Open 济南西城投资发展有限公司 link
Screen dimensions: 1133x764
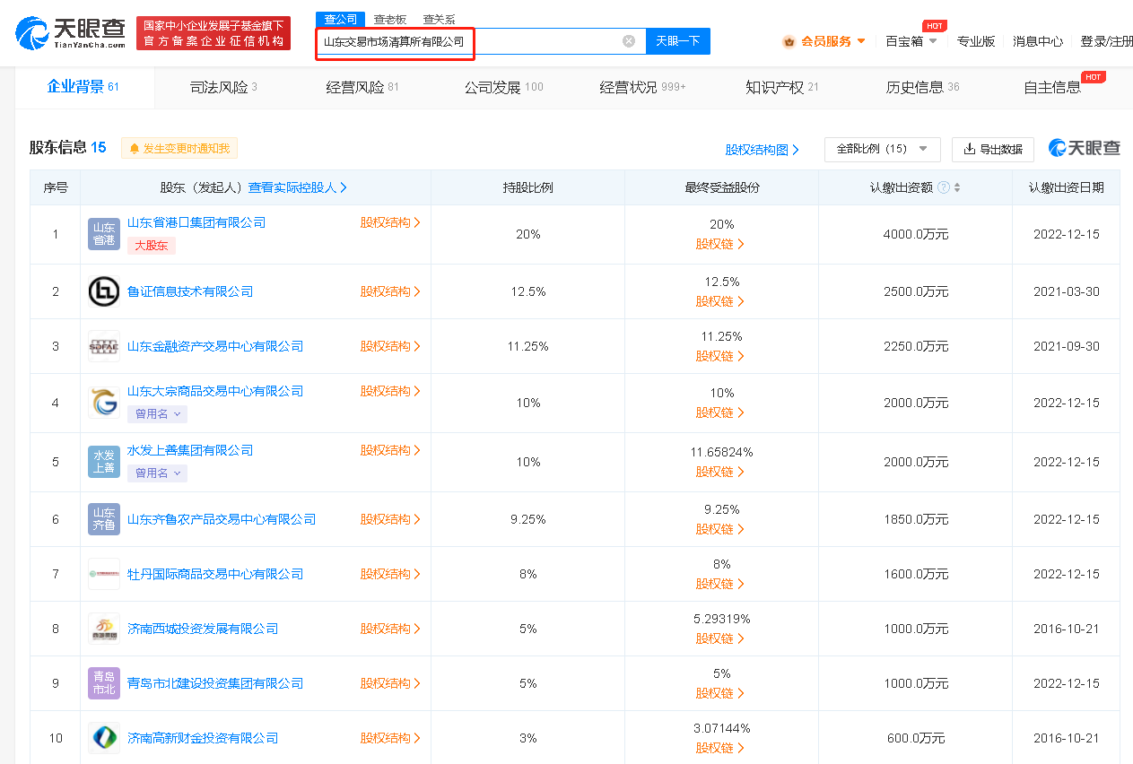(x=203, y=629)
